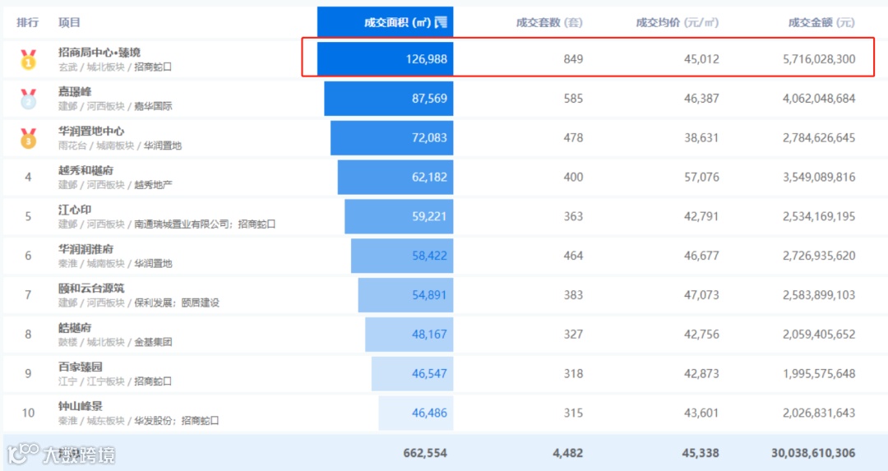The image size is (888, 471).
Task: Open project 华润润淮府
Action: coord(86,249)
